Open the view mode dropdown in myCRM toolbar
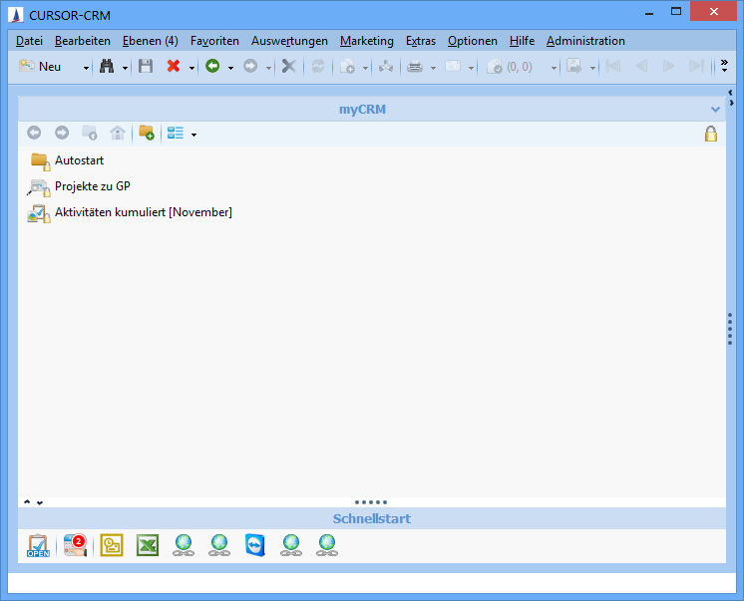Image resolution: width=744 pixels, height=601 pixels. [x=193, y=135]
